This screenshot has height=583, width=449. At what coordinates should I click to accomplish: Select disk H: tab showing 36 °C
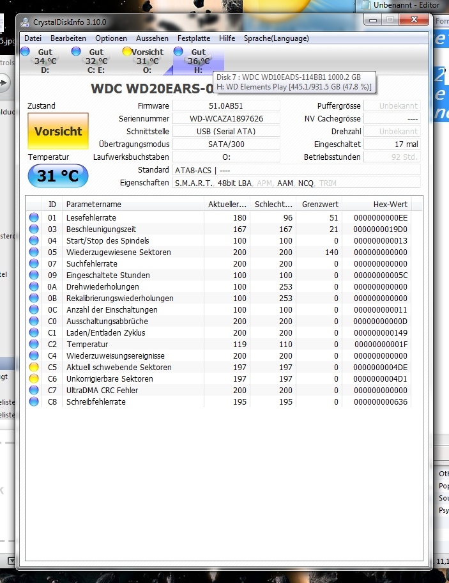[199, 61]
